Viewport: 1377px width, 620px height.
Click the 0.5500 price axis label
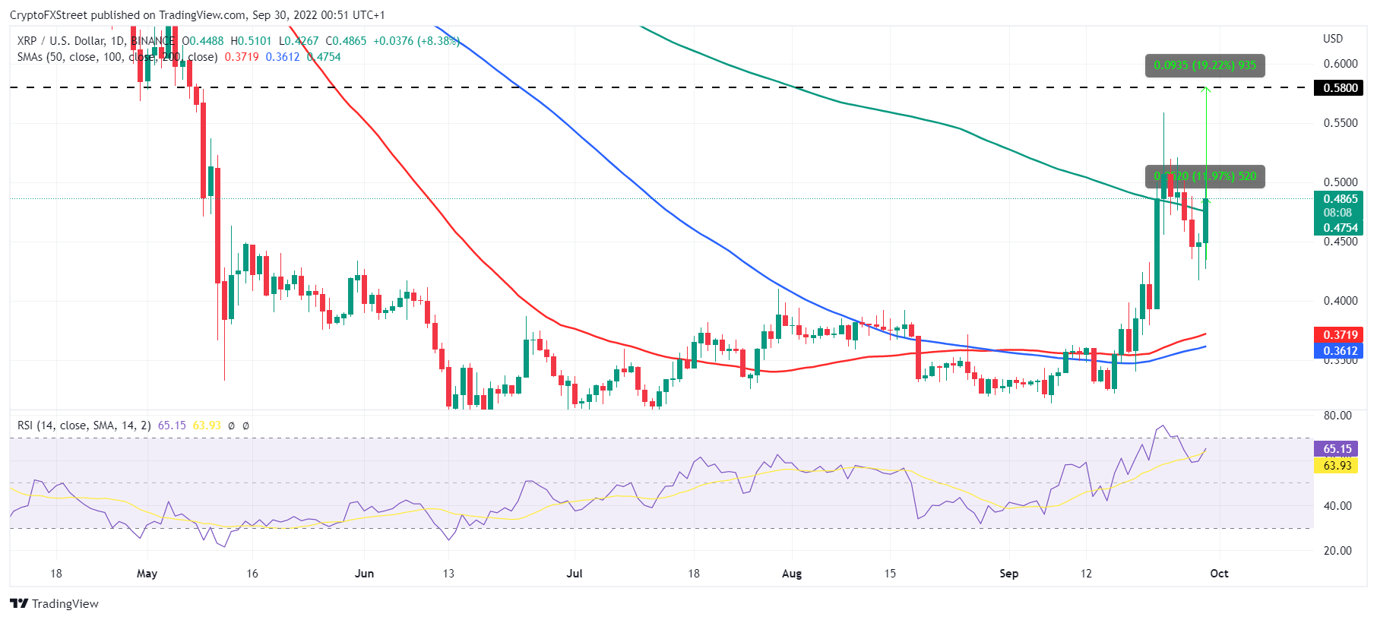pos(1341,123)
